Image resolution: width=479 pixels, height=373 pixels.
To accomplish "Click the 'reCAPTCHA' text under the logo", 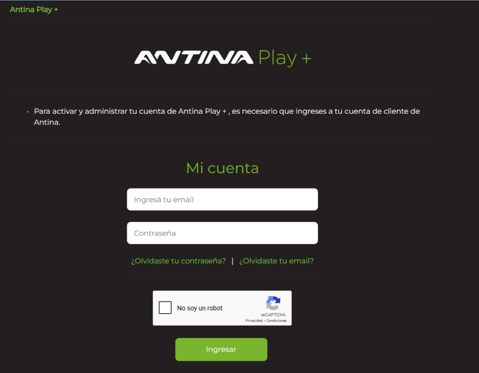I will tap(273, 315).
